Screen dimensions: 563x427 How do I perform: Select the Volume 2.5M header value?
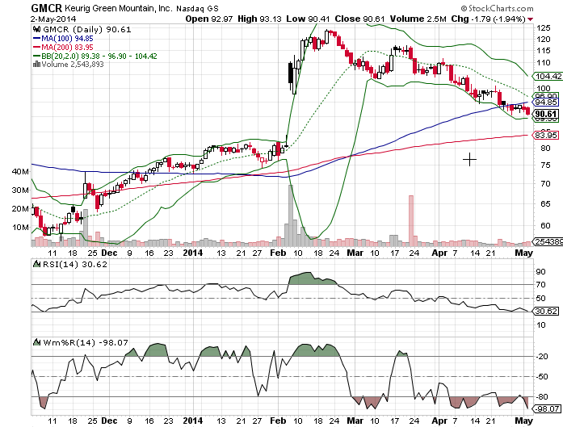click(418, 19)
